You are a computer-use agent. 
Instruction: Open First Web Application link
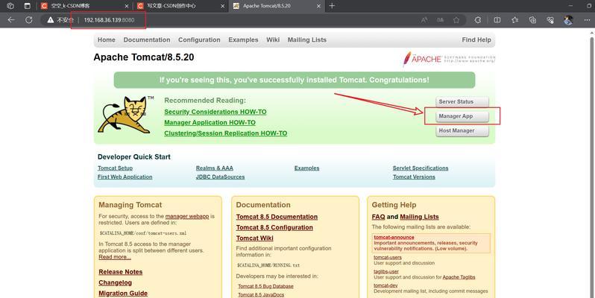click(x=125, y=177)
